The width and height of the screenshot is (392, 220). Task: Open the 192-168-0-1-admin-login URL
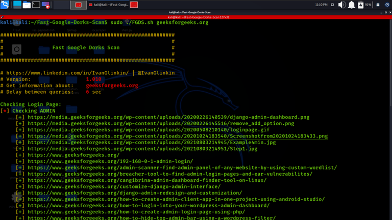coord(110,161)
